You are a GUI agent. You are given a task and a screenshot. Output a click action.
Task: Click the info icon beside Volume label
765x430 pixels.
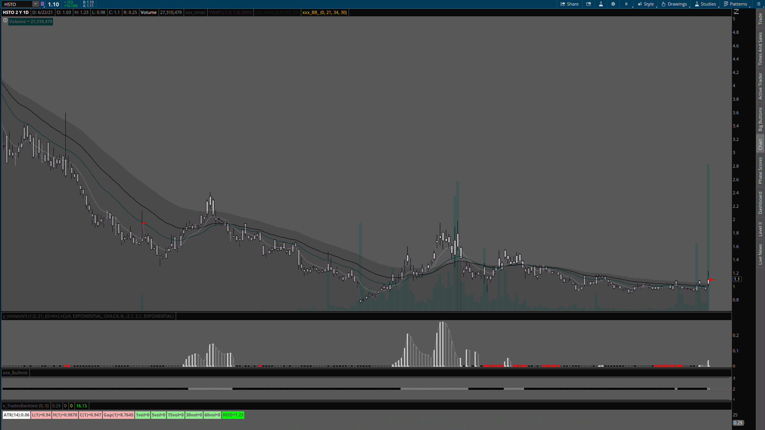[x=5, y=21]
